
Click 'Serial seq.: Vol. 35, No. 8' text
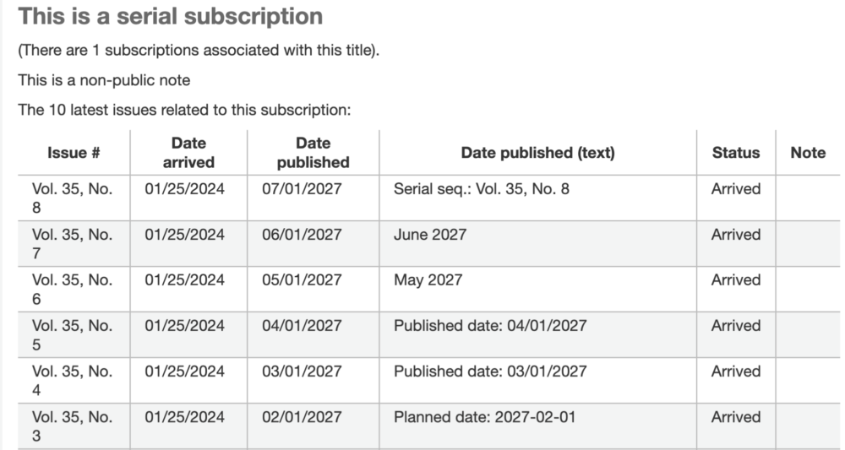coord(482,189)
